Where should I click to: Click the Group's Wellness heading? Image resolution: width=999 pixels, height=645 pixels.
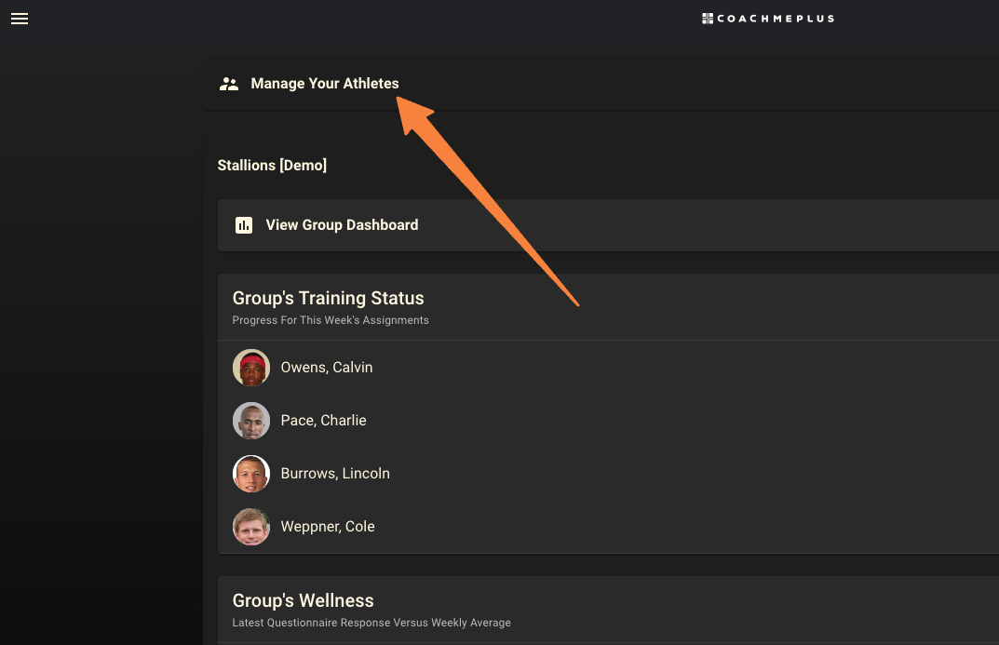(304, 600)
